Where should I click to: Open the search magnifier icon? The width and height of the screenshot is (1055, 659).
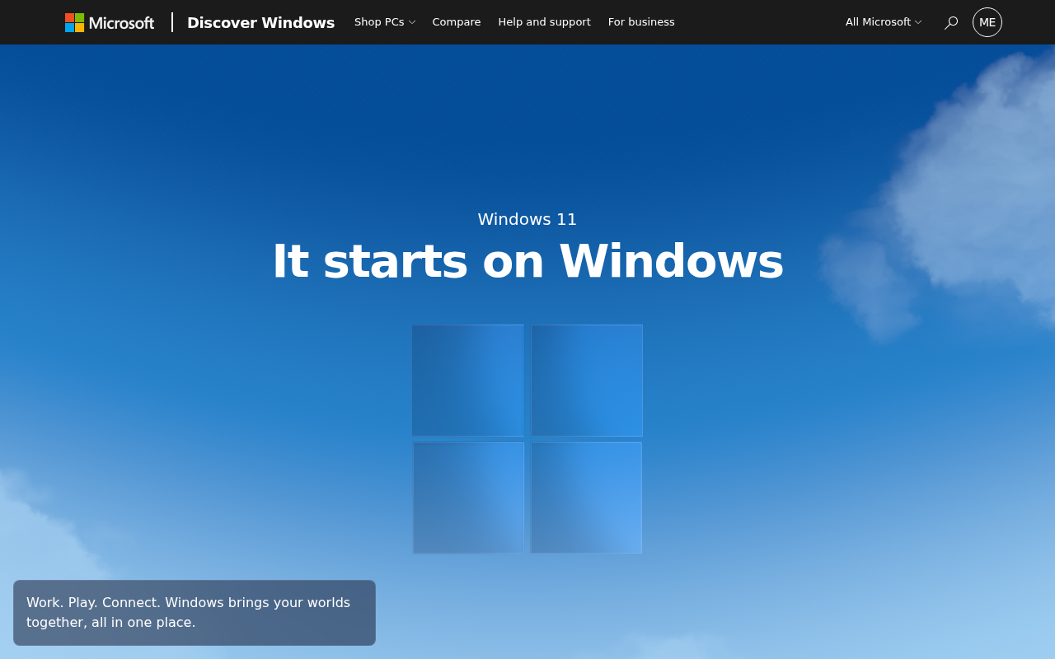click(x=951, y=22)
